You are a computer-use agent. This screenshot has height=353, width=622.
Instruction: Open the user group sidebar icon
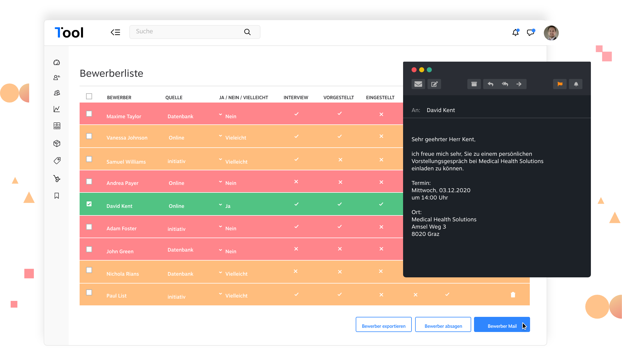[57, 93]
